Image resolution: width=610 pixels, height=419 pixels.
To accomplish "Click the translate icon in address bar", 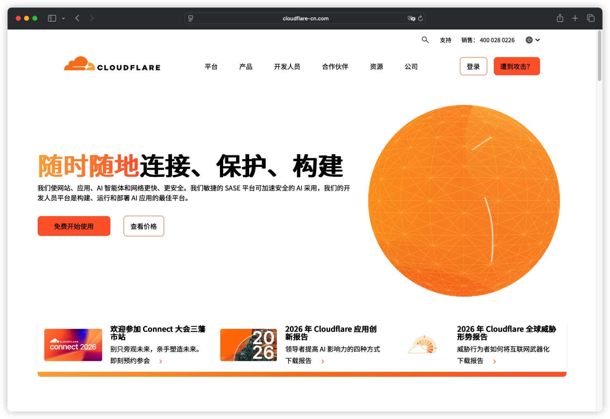I will pos(411,18).
